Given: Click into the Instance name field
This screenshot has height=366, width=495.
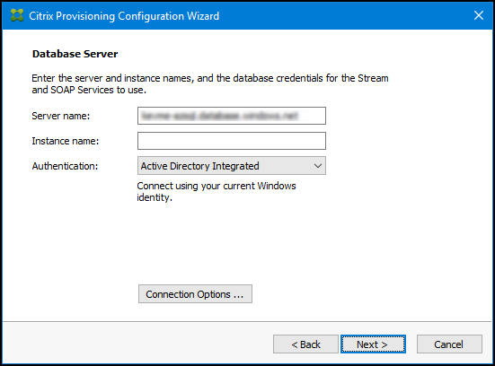Looking at the screenshot, I should 232,141.
